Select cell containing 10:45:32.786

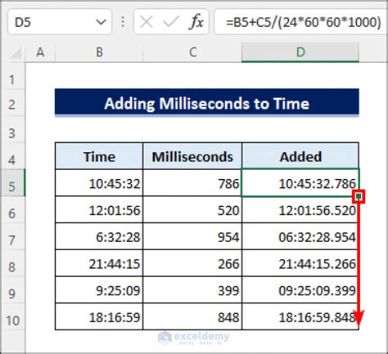click(300, 183)
